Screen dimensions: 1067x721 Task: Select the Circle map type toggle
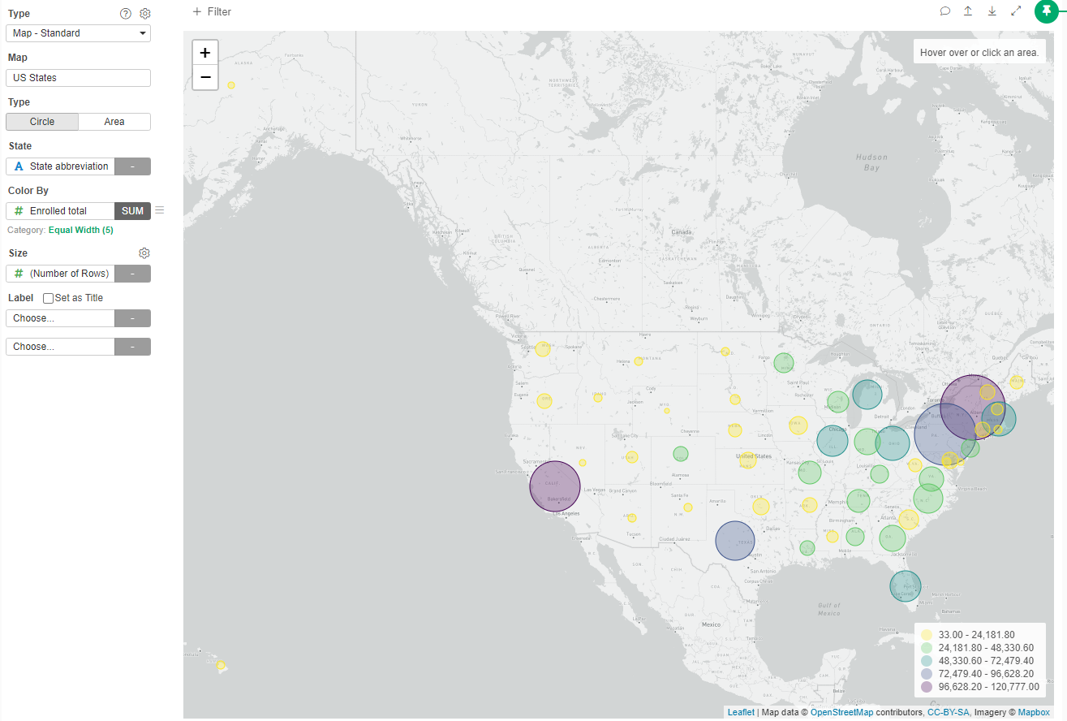[42, 122]
